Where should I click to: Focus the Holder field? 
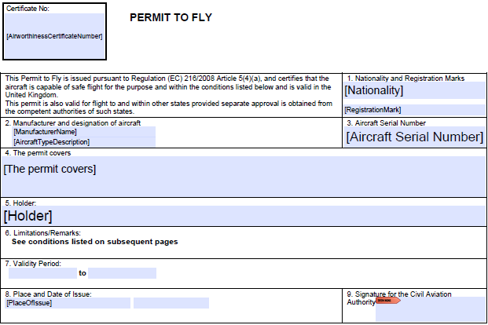[x=244, y=216]
